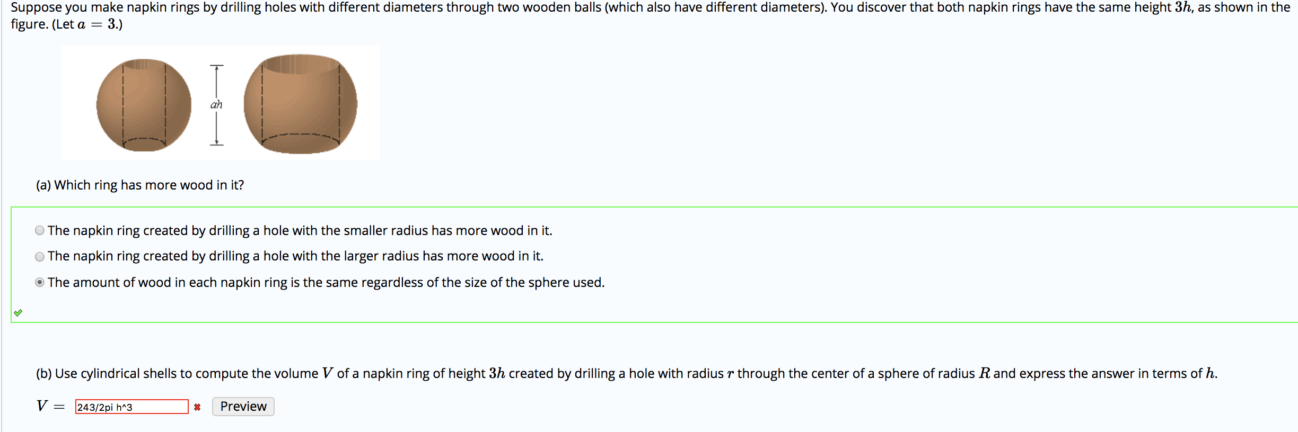Select 'larger radius has more wood' option
The height and width of the screenshot is (432, 1298).
(38, 256)
